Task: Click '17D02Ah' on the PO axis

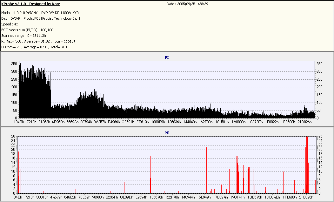Action: pyautogui.click(x=220, y=197)
